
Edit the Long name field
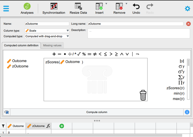pyautogui.click(x=135, y=24)
